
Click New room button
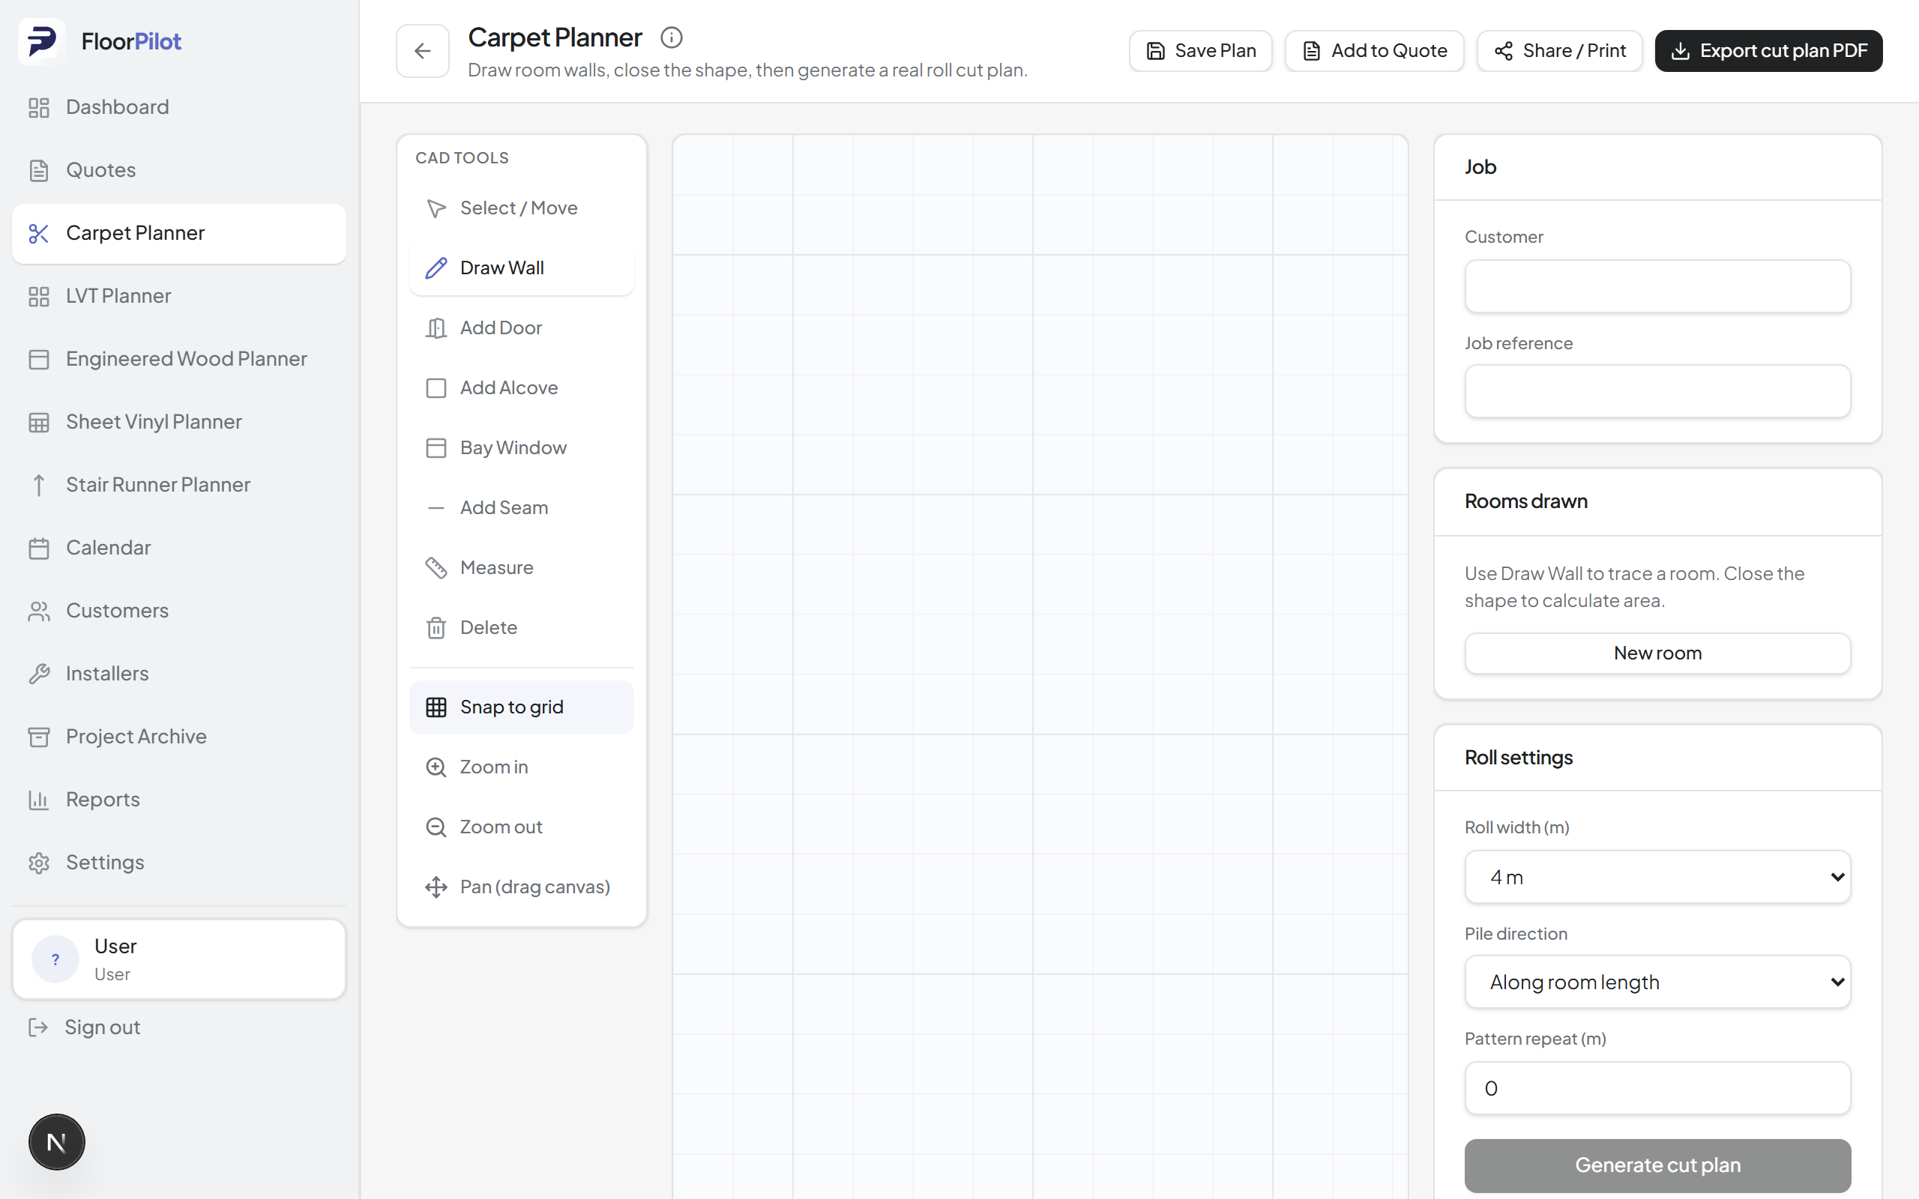(1657, 653)
